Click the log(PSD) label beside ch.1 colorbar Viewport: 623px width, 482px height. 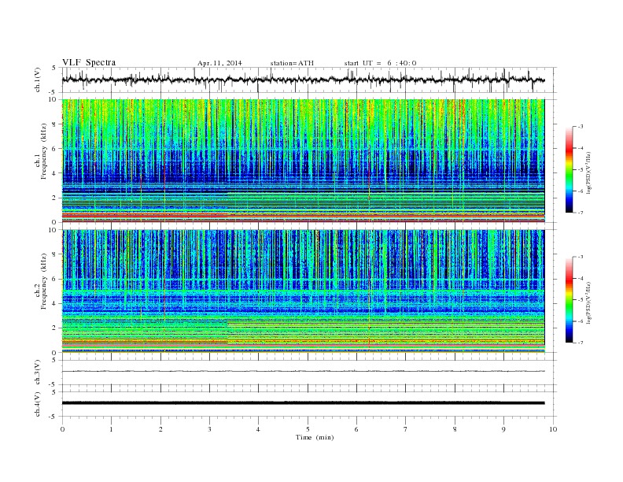tap(588, 172)
